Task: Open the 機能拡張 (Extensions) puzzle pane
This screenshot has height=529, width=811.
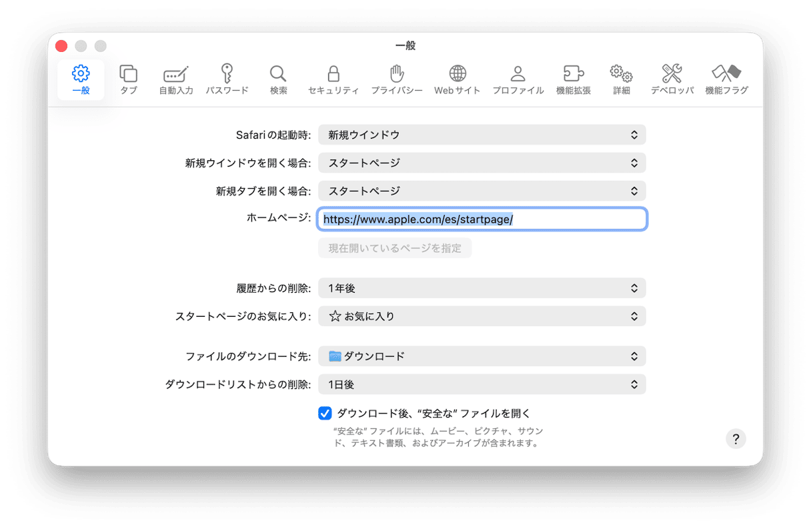Action: point(574,80)
